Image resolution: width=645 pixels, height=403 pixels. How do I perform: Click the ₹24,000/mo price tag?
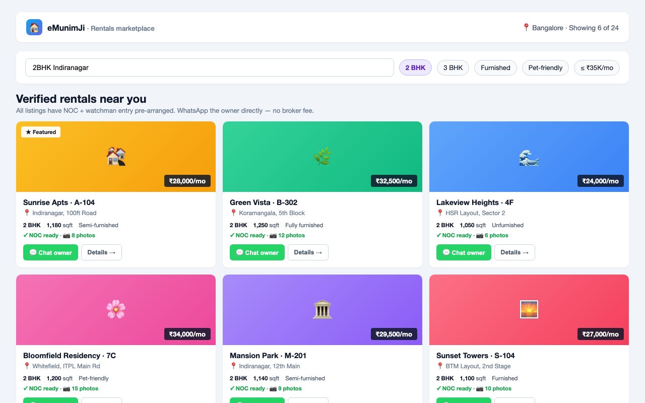pos(601,181)
